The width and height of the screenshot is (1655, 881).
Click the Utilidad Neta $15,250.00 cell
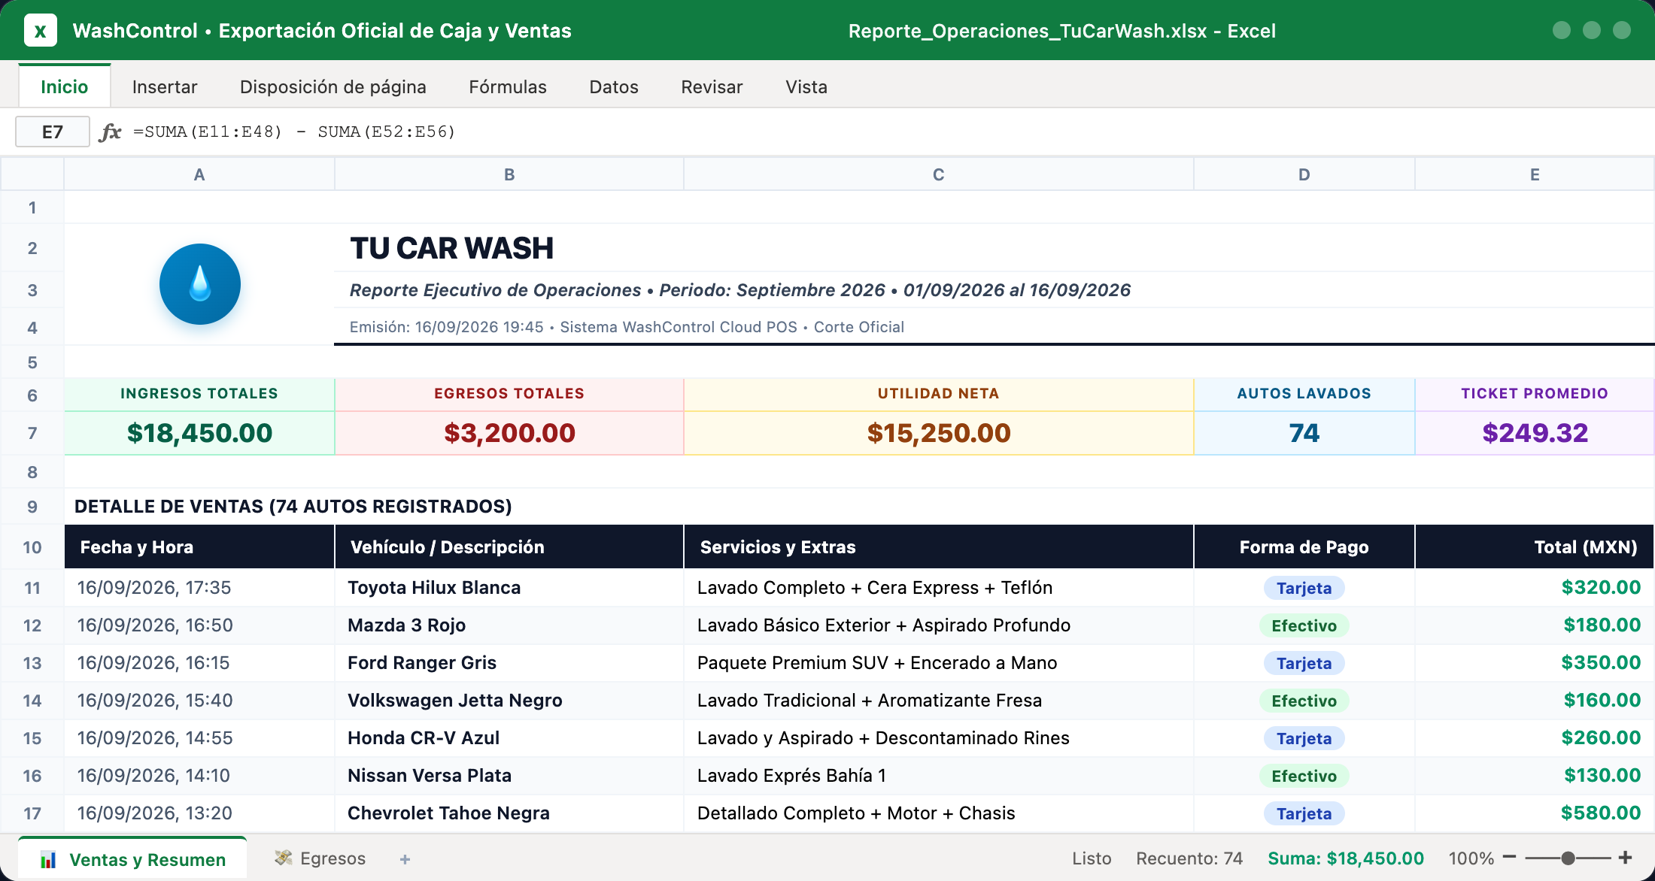click(938, 433)
